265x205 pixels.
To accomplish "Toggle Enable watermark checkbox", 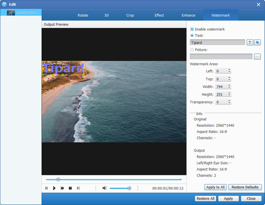I will (x=192, y=29).
